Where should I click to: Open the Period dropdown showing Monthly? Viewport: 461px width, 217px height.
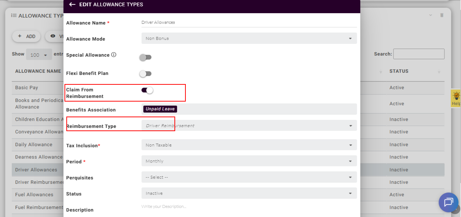pos(249,161)
